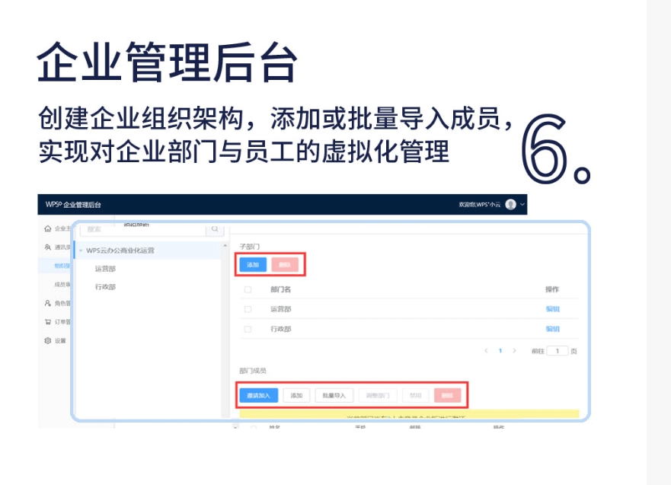Collapse the WPS云办公商业化运营 tree arrow
The image size is (671, 485).
pos(81,250)
